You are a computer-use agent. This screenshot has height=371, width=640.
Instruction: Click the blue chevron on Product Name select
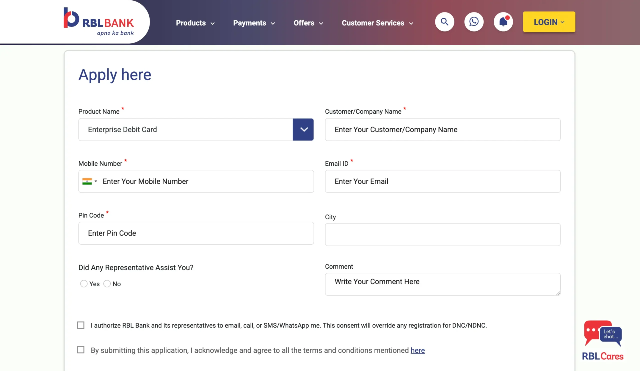click(303, 129)
